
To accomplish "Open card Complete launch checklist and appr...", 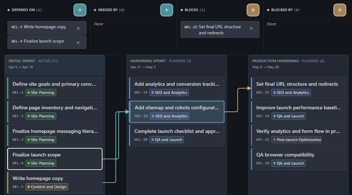I will (177, 135).
